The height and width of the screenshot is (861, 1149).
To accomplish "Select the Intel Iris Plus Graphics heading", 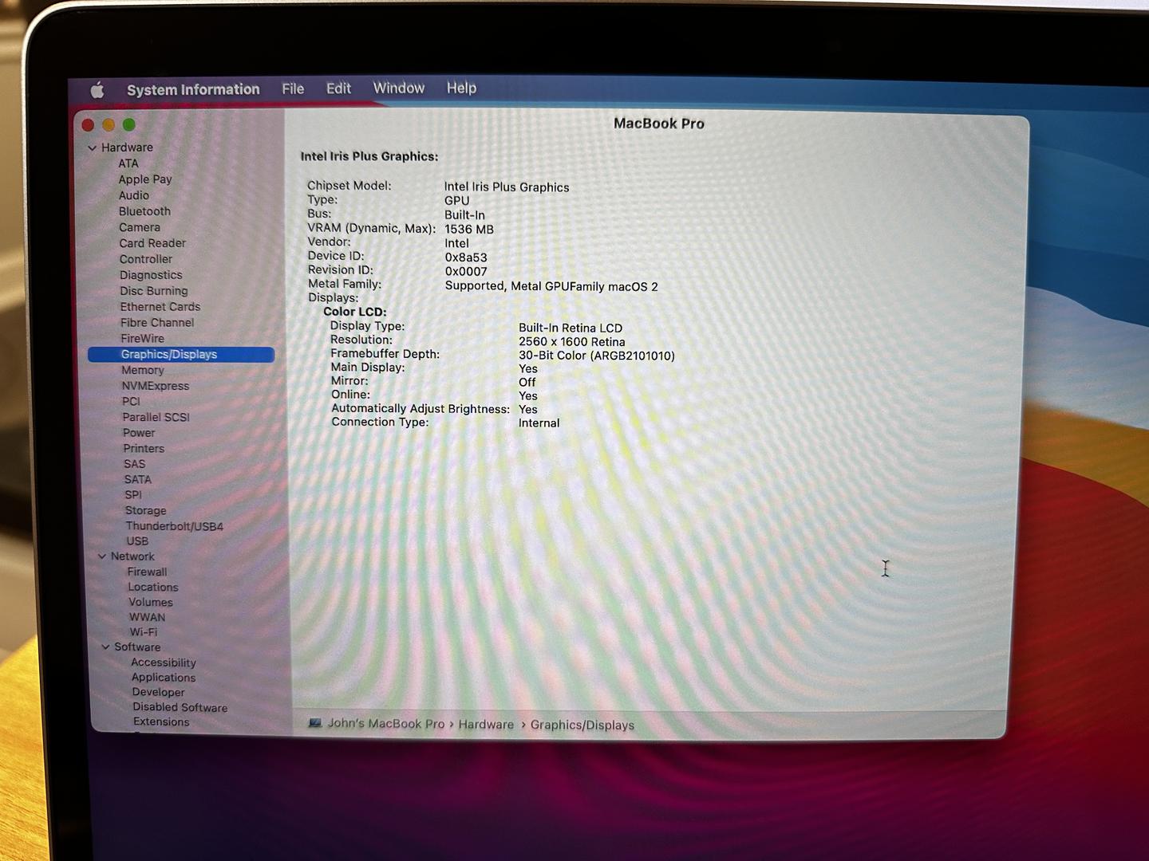I will point(369,156).
